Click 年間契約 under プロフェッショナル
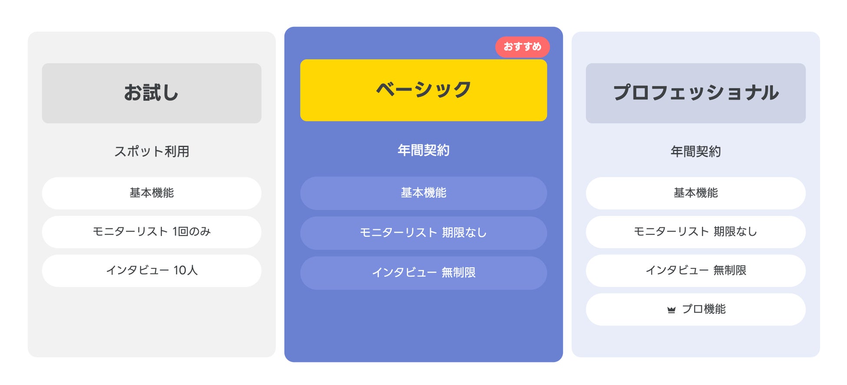The width and height of the screenshot is (847, 385). pyautogui.click(x=695, y=151)
